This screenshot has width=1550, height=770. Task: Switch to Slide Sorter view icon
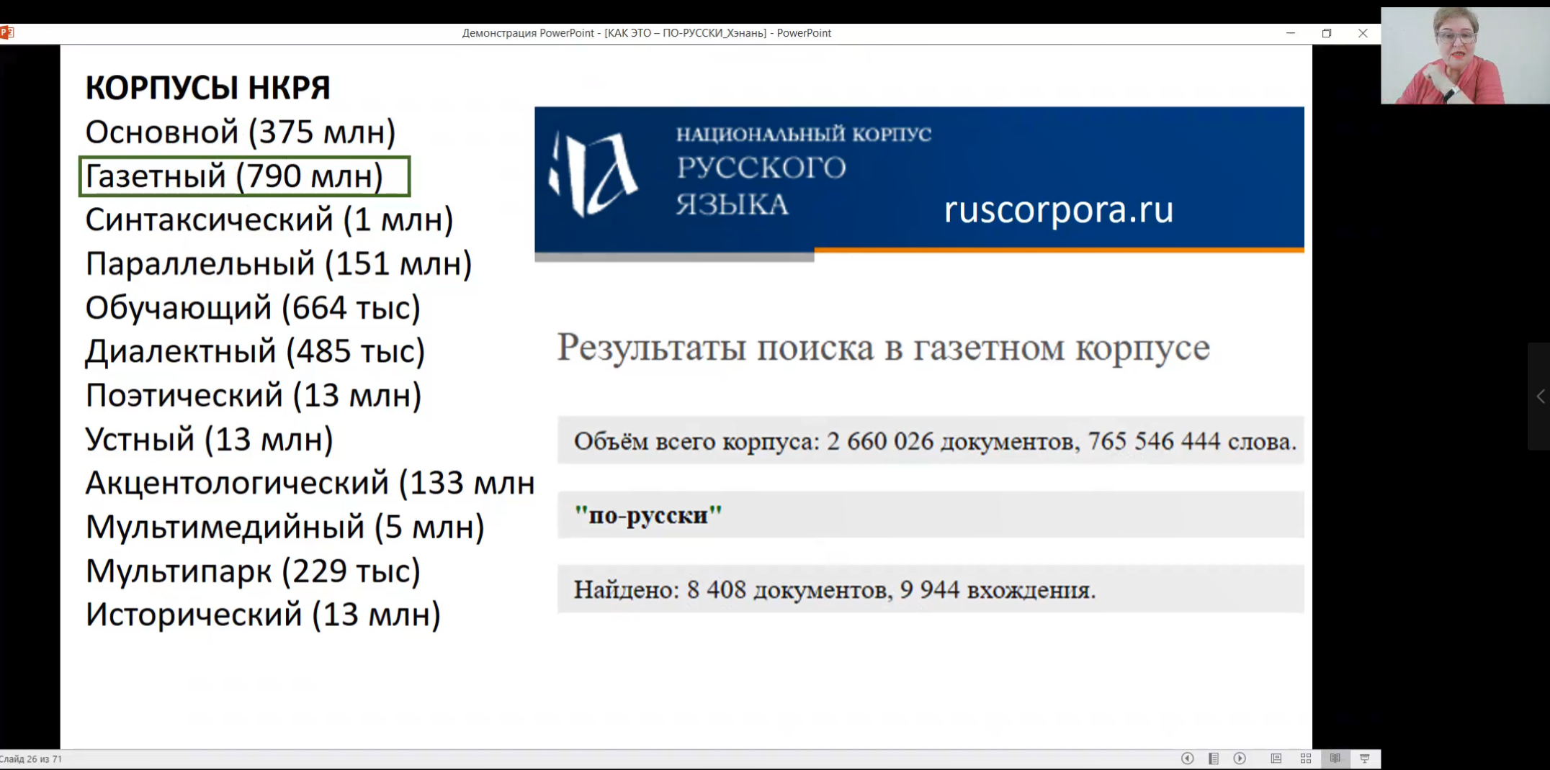(1306, 758)
